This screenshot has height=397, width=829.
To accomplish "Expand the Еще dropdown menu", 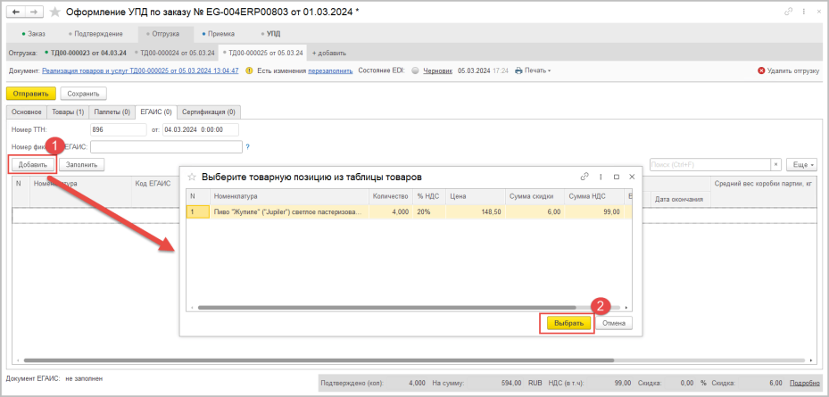I will tap(801, 165).
